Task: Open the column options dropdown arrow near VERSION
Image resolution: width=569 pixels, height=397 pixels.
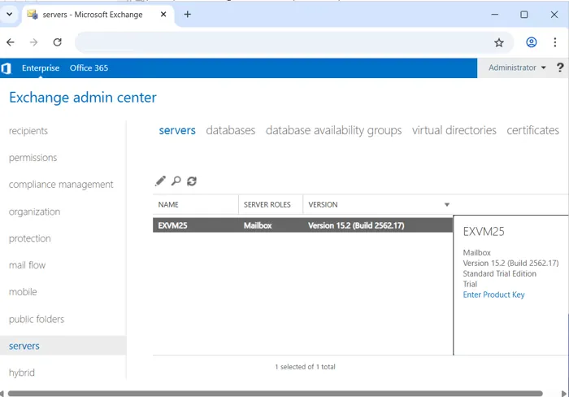Action: [447, 204]
